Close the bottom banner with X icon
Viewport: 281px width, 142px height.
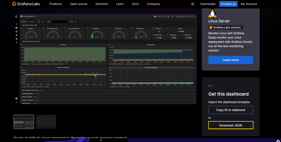[x=278, y=141]
